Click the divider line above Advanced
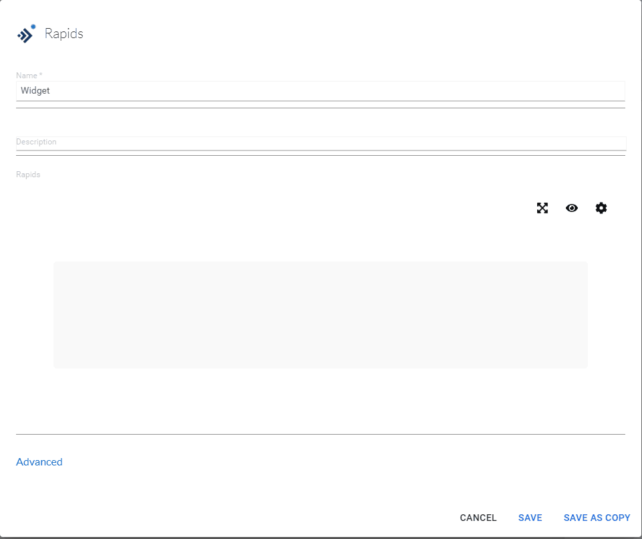The height and width of the screenshot is (539, 642). click(x=321, y=434)
